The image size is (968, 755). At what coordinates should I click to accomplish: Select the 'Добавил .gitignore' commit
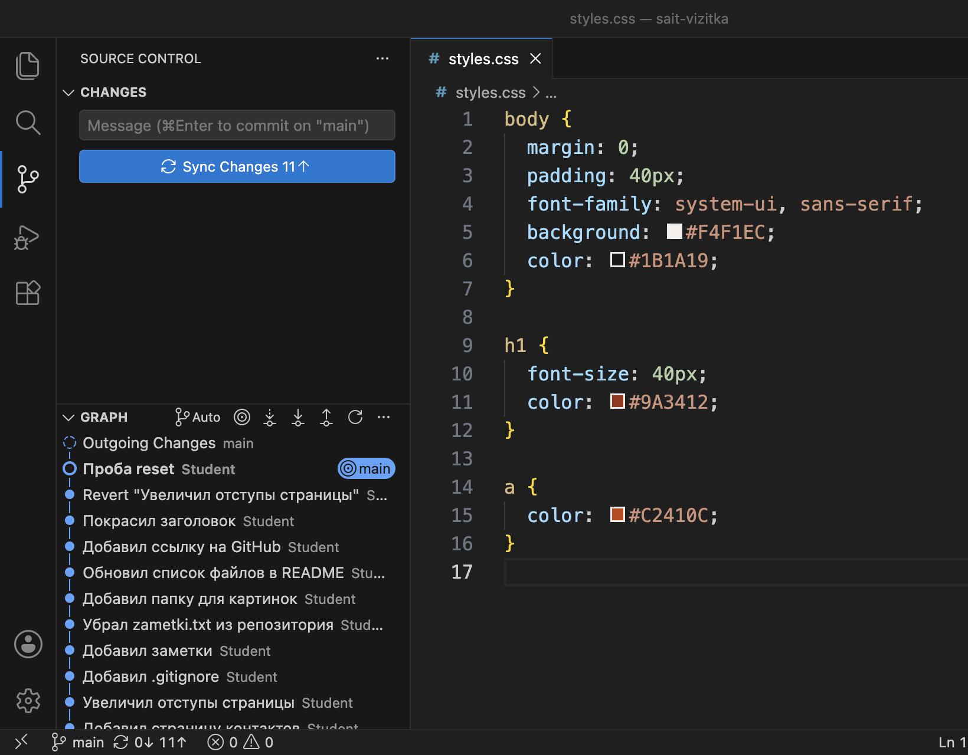[233, 677]
